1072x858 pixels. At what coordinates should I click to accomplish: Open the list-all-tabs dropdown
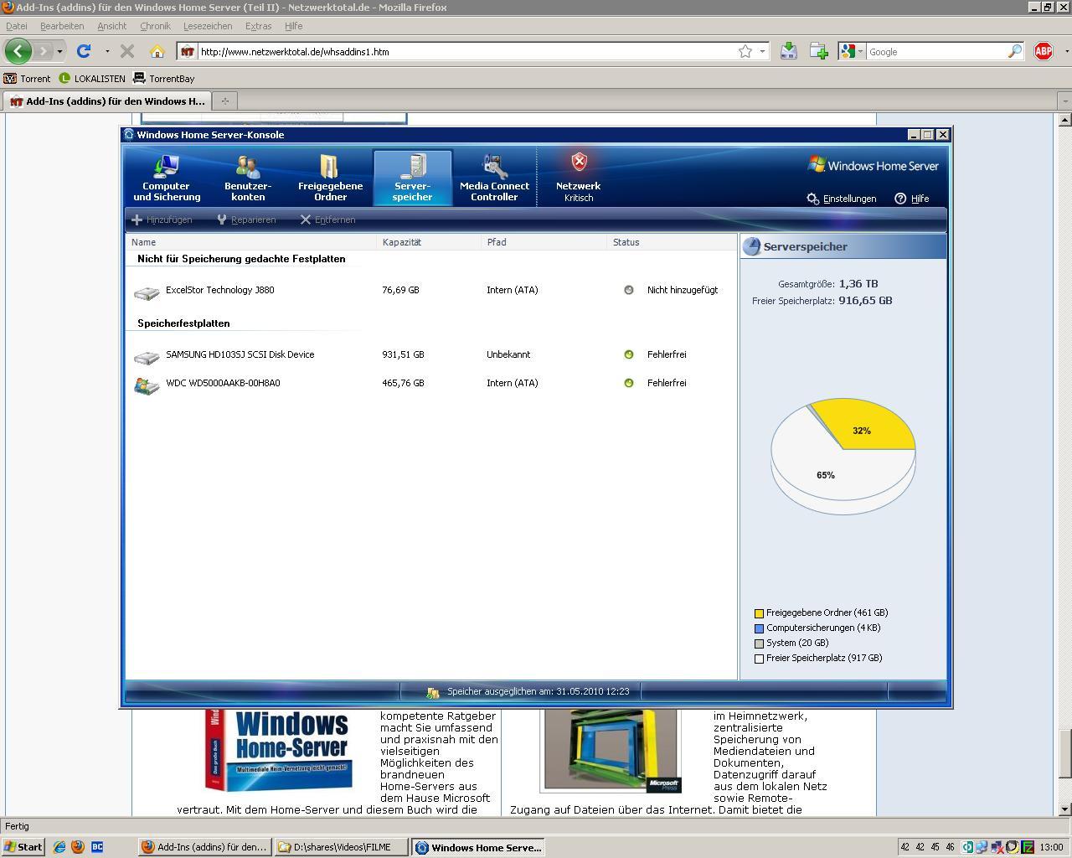(1064, 101)
